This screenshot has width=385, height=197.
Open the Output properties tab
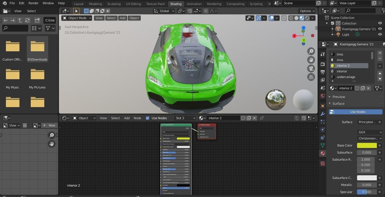coord(323,72)
